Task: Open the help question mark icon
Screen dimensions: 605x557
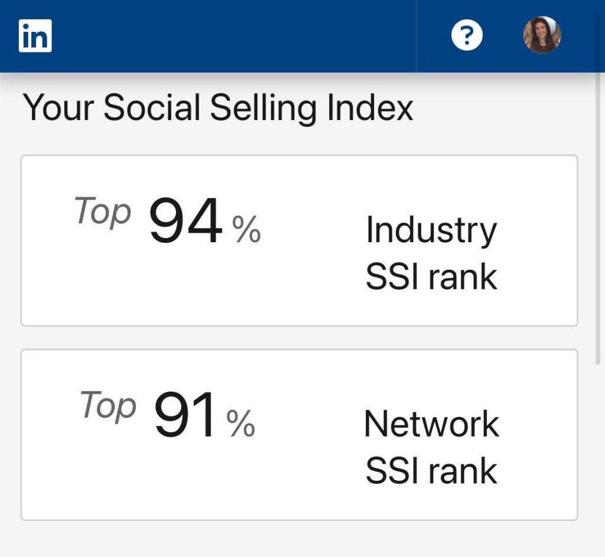Action: pyautogui.click(x=467, y=36)
